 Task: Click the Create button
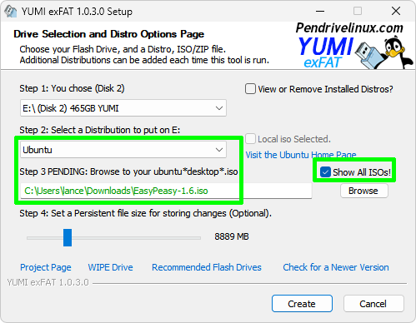pos(302,304)
